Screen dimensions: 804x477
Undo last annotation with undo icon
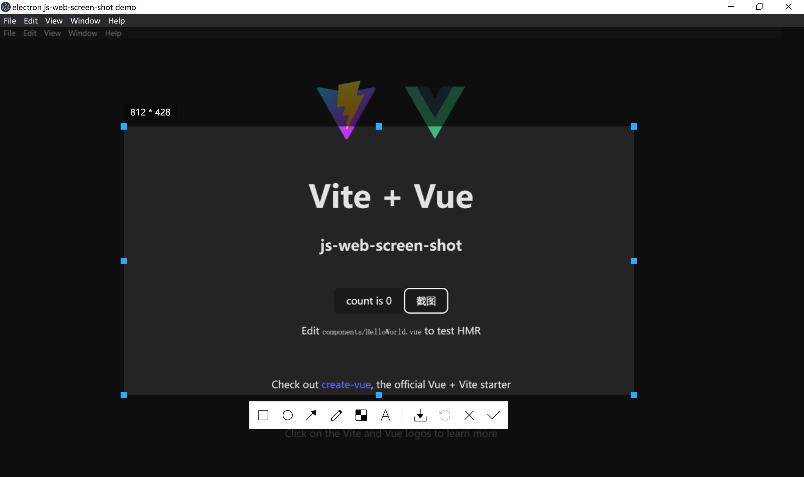click(x=445, y=415)
